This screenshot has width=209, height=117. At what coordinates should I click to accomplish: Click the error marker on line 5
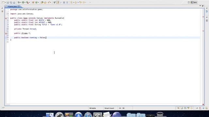(6, 18)
